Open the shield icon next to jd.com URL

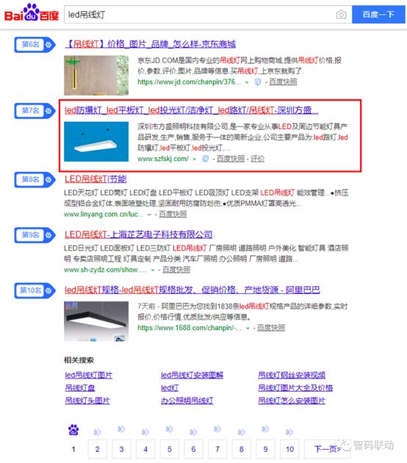258,82
